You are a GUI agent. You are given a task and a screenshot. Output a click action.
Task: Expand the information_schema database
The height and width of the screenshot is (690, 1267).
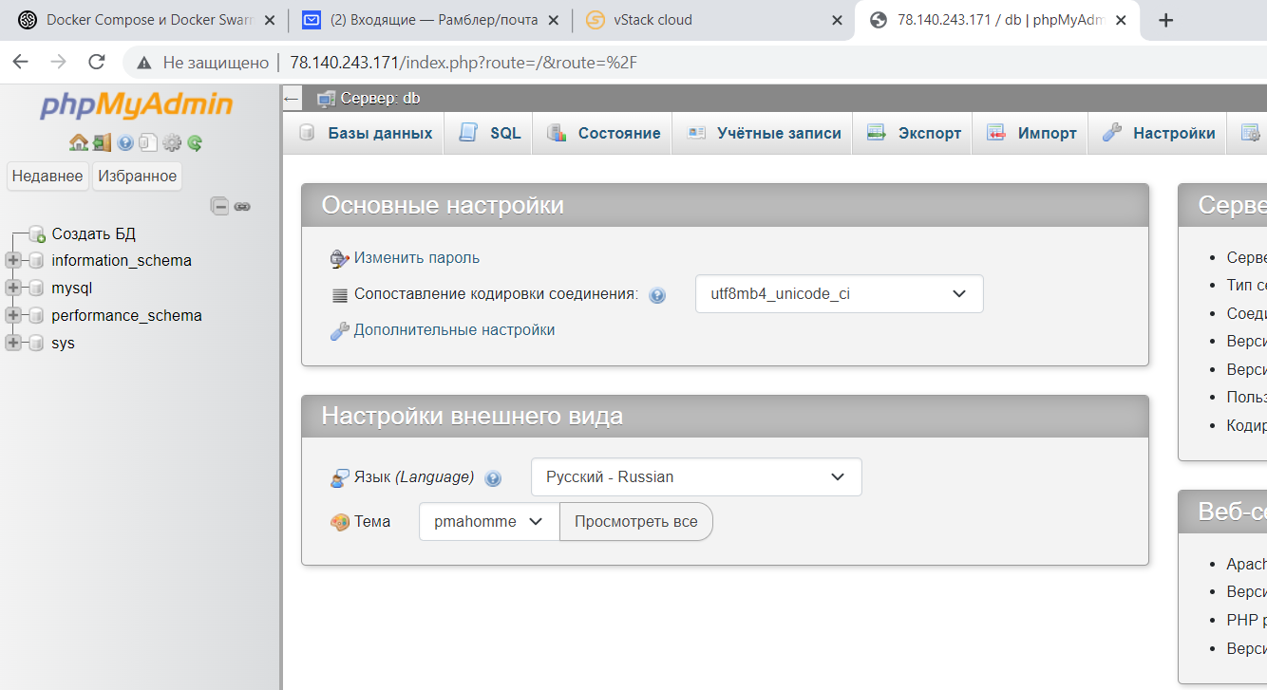coord(13,260)
